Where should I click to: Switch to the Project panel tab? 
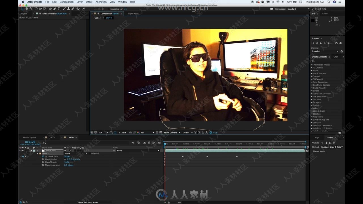24,14
